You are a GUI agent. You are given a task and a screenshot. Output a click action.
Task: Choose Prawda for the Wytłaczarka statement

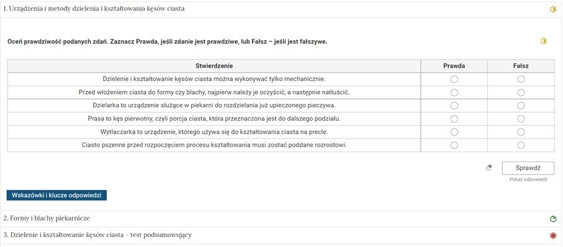pyautogui.click(x=454, y=132)
